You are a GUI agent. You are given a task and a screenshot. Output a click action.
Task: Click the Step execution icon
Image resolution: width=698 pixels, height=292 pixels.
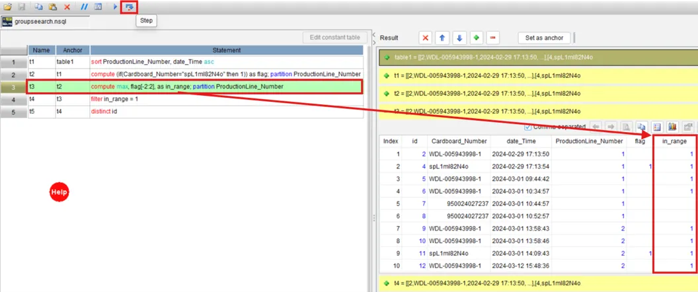pyautogui.click(x=130, y=7)
